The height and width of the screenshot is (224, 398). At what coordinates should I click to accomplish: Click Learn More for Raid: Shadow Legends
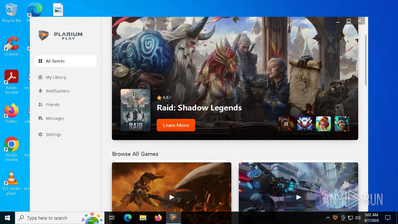click(176, 125)
